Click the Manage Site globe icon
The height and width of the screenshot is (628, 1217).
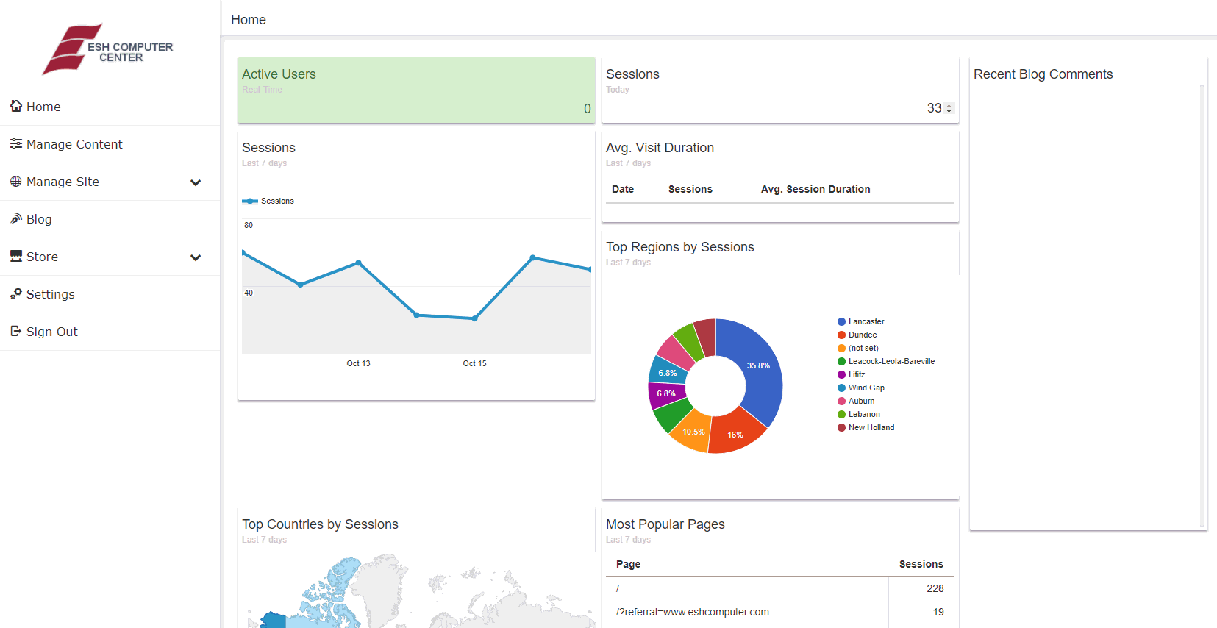click(x=16, y=181)
